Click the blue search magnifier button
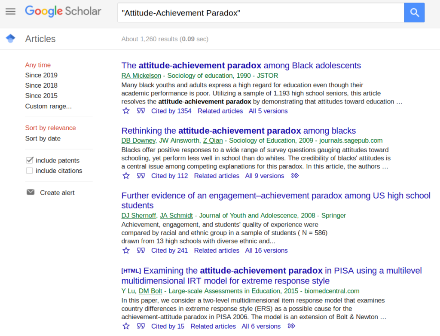The width and height of the screenshot is (440, 336). click(x=414, y=12)
